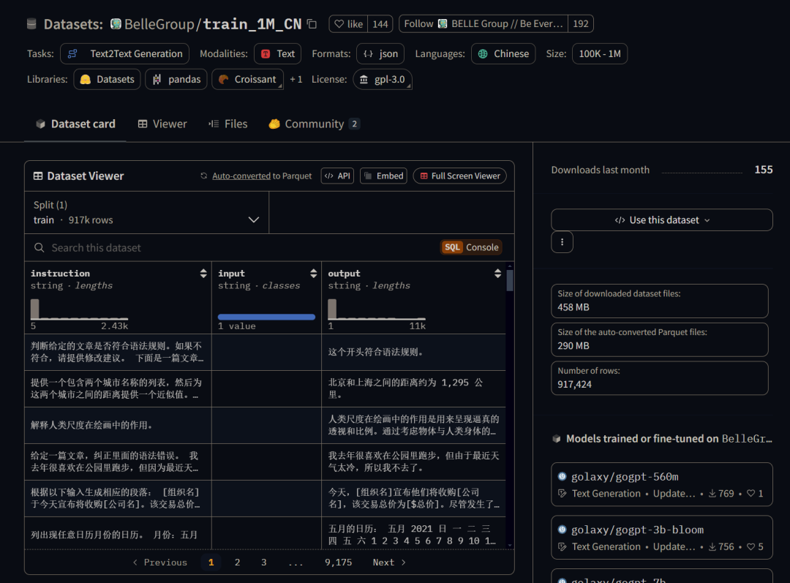Open the golaxy/gogpt-3b-bloom model card

pyautogui.click(x=661, y=537)
